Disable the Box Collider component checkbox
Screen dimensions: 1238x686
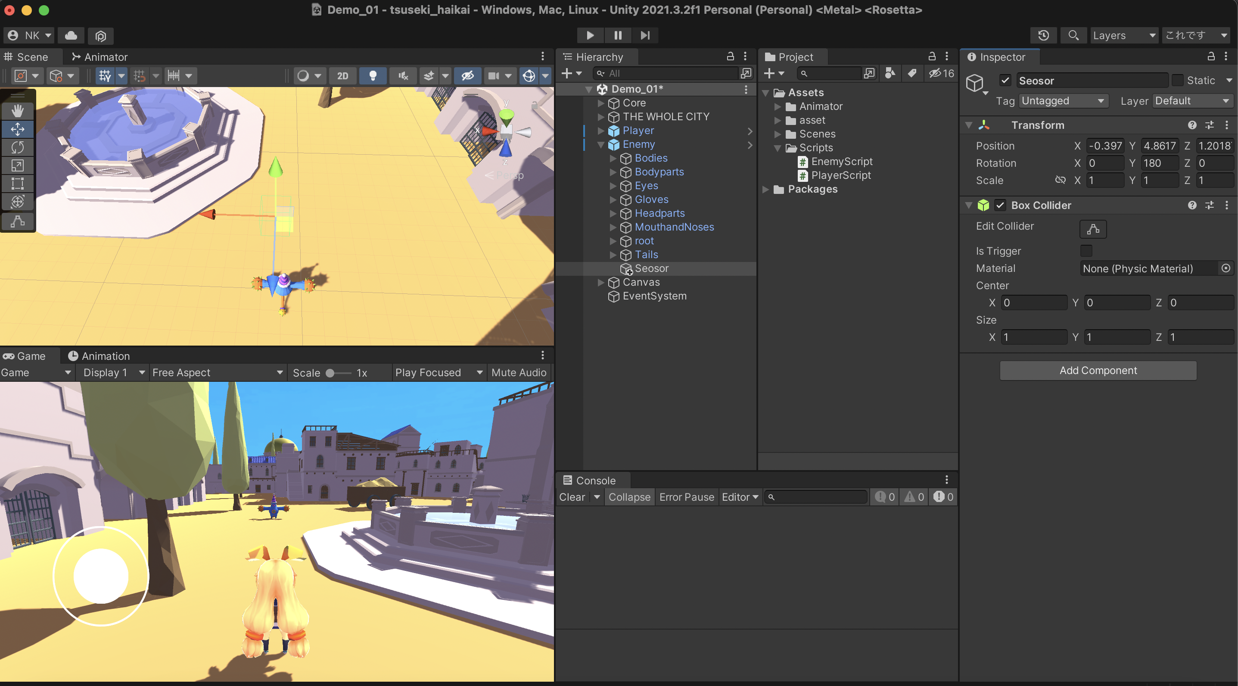pyautogui.click(x=1001, y=205)
